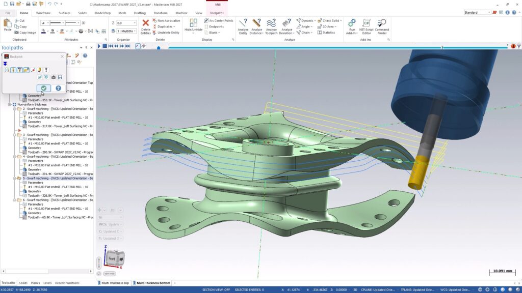The width and height of the screenshot is (522, 293).
Task: Play the backplot animation
Action: point(99,46)
